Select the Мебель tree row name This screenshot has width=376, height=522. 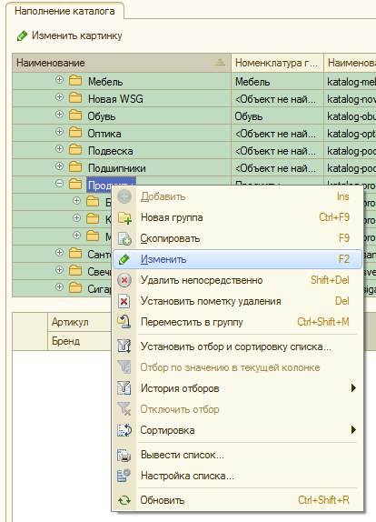click(x=105, y=82)
